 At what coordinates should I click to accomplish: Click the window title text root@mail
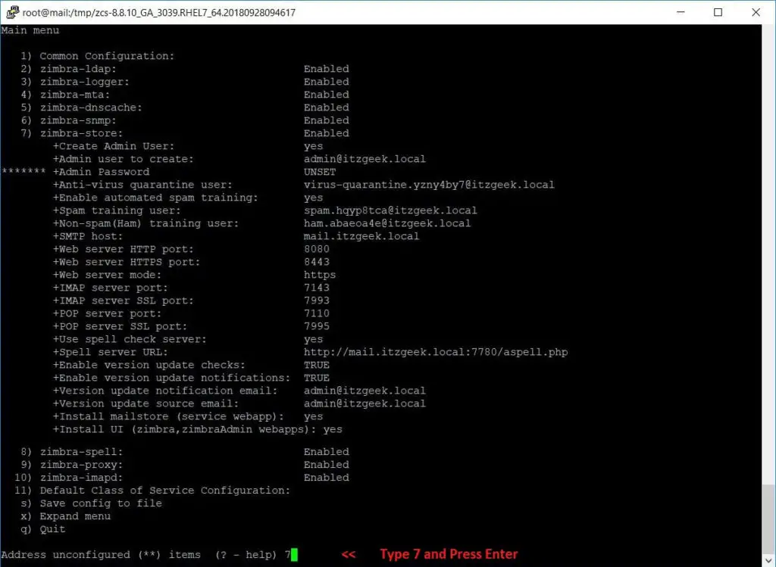158,12
